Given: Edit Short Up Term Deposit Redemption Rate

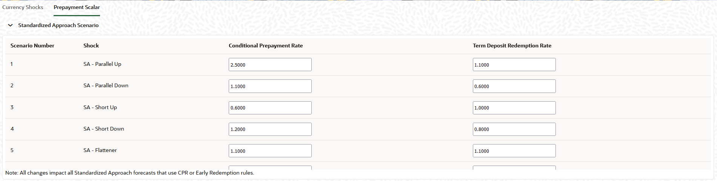Looking at the screenshot, I should pyautogui.click(x=514, y=108).
